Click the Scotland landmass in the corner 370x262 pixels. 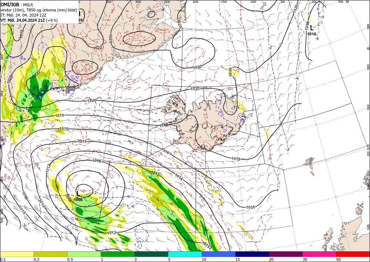tap(349, 233)
